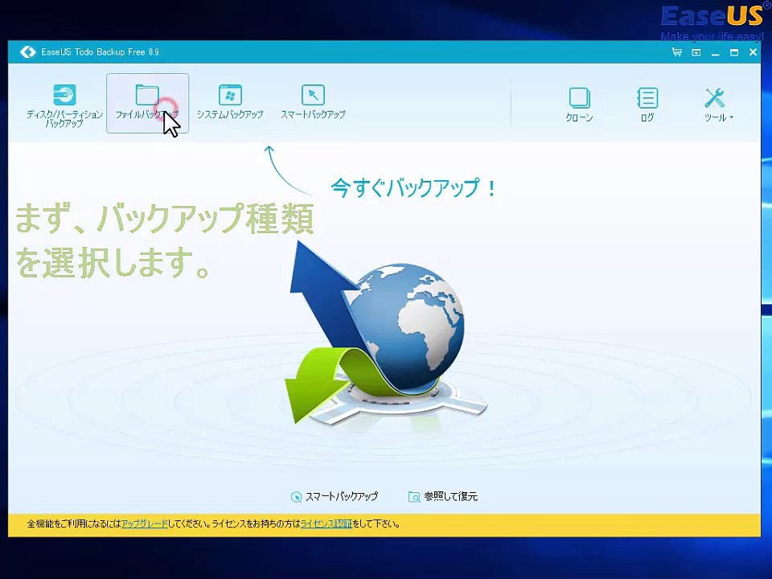Expand the Tools (ツール) dropdown
The width and height of the screenshot is (772, 579).
click(x=718, y=105)
